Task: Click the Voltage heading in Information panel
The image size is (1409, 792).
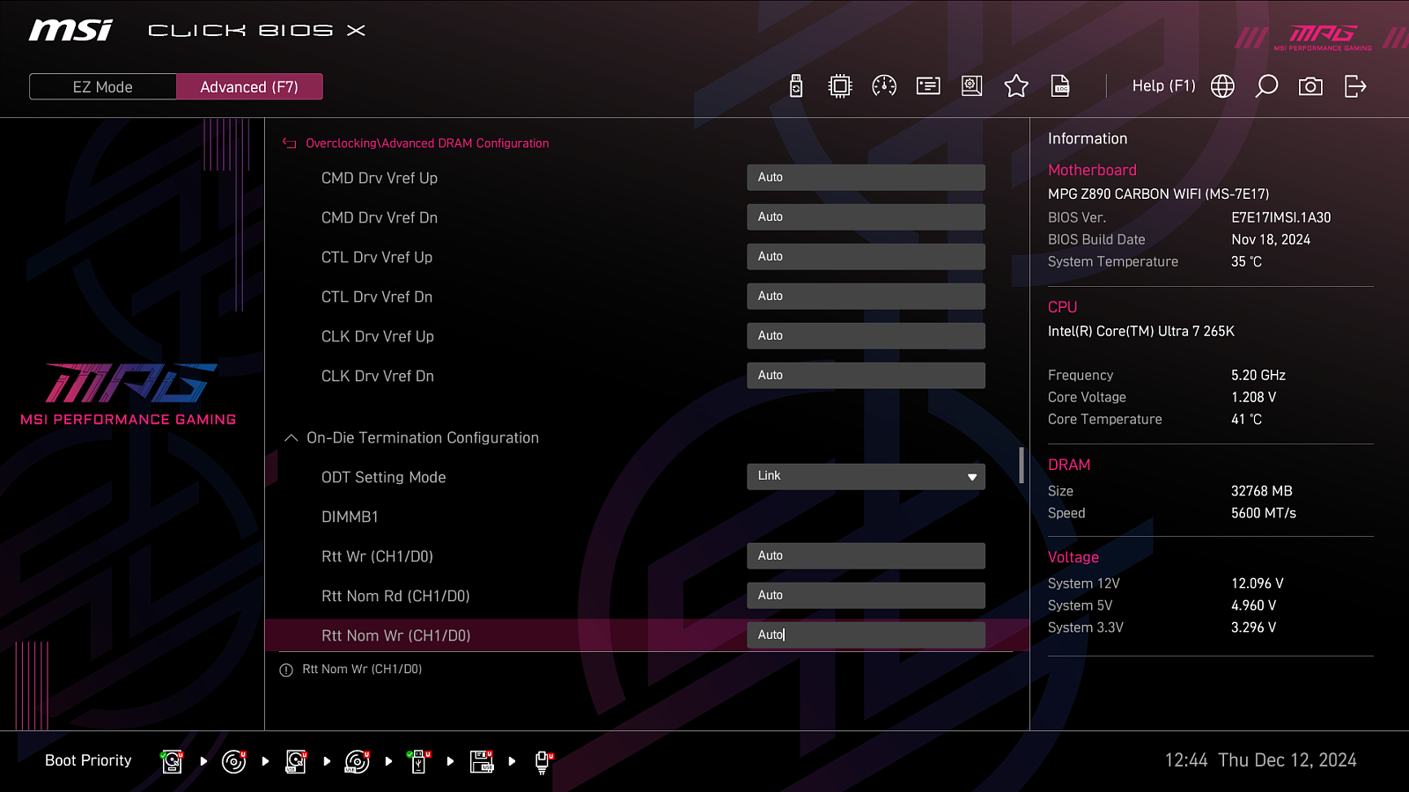Action: 1073,557
